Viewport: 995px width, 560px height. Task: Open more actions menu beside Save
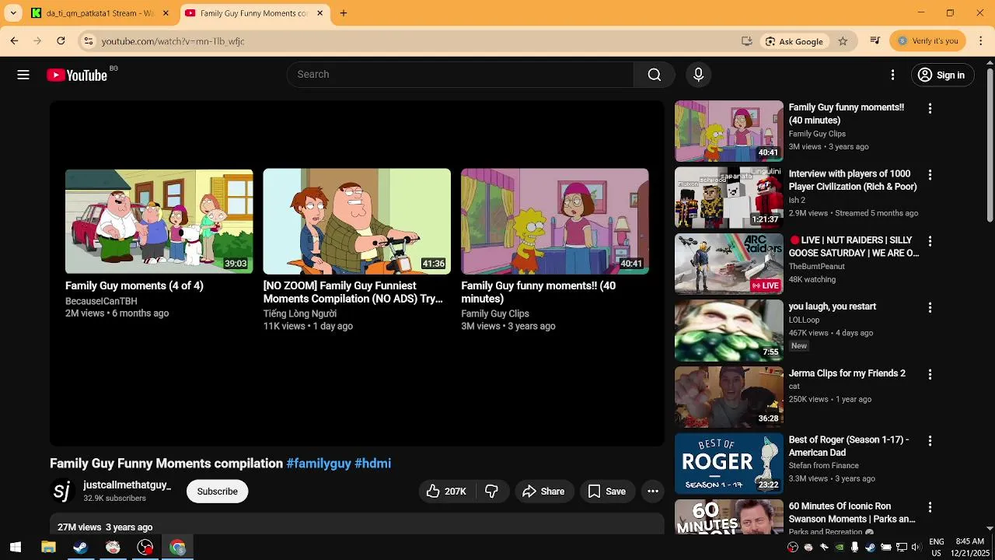point(653,492)
